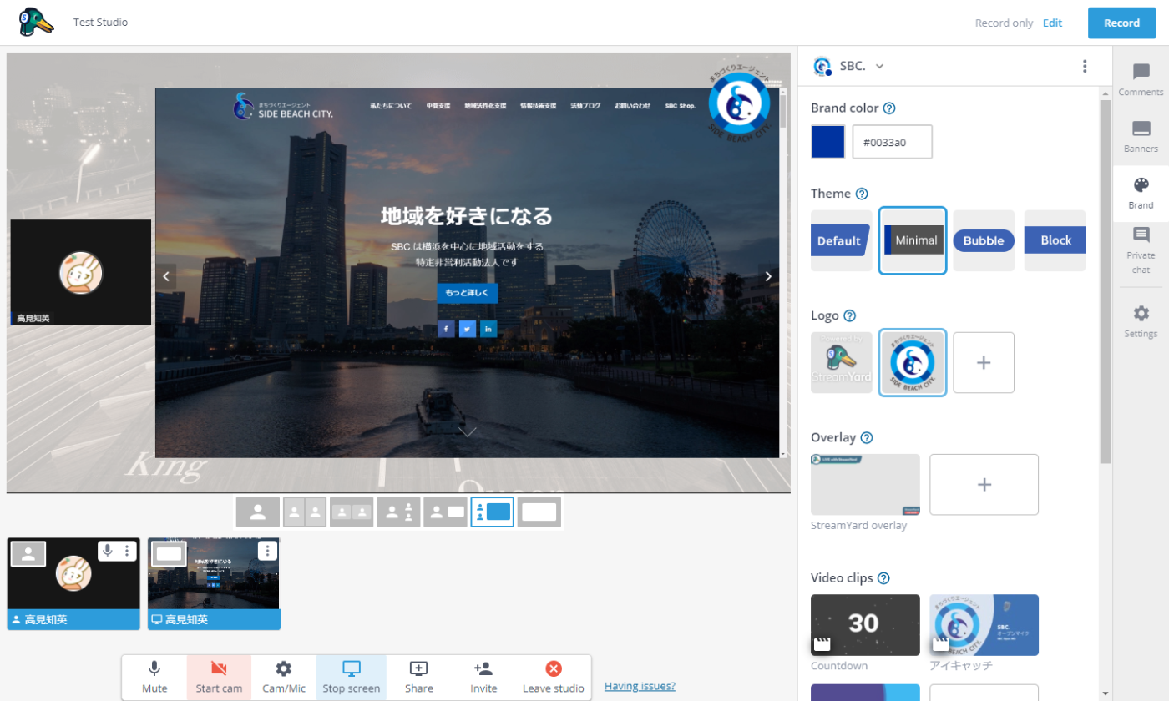Select the Block theme
The width and height of the screenshot is (1169, 701).
coord(1055,240)
